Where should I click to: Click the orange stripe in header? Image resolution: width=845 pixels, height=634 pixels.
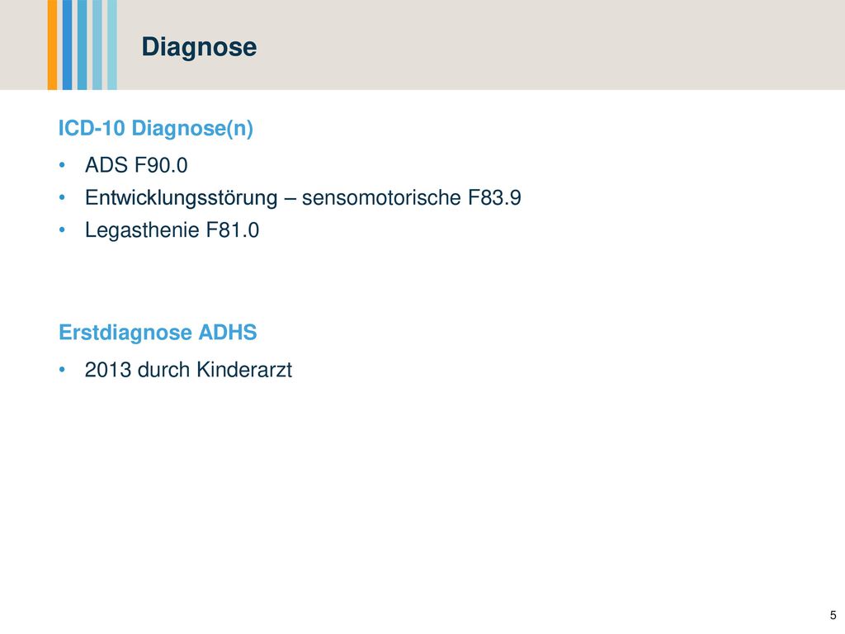(x=52, y=45)
